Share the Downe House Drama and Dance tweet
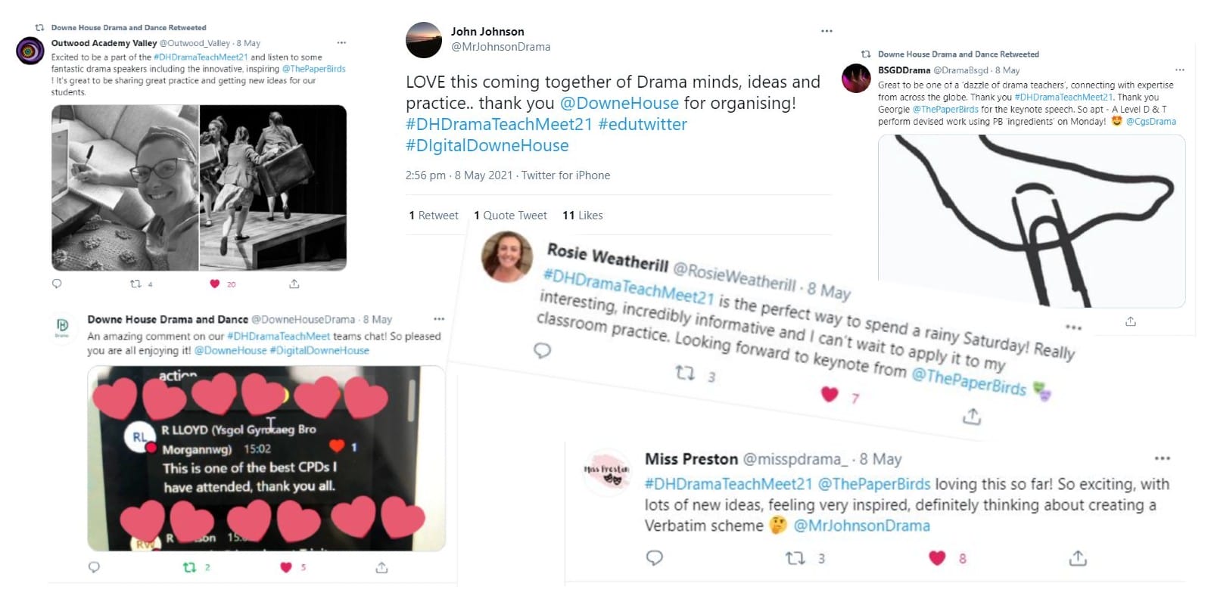The width and height of the screenshot is (1211, 605). [381, 567]
